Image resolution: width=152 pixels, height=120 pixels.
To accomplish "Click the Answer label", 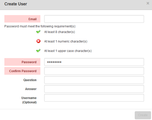I will pos(31,89).
